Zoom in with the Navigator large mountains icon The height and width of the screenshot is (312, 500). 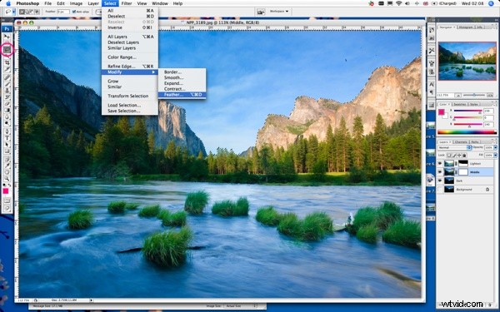point(490,95)
